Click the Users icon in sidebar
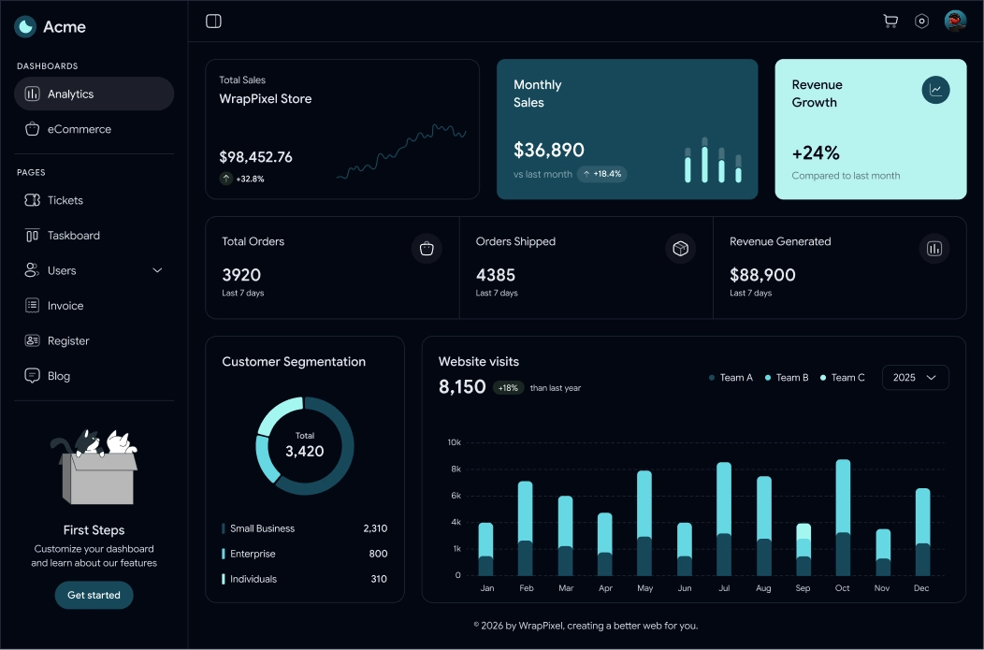The height and width of the screenshot is (650, 984). [32, 270]
